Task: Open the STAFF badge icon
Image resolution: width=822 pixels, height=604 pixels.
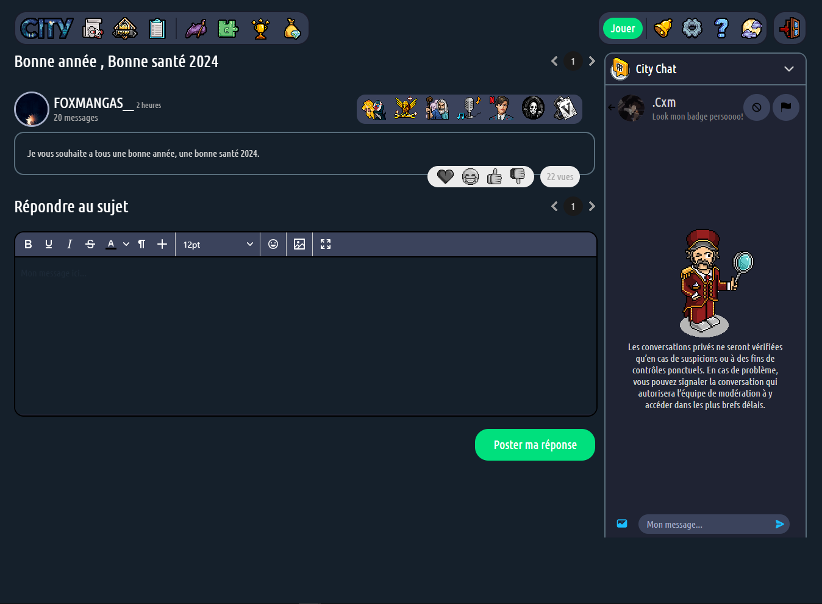Action: [125, 28]
